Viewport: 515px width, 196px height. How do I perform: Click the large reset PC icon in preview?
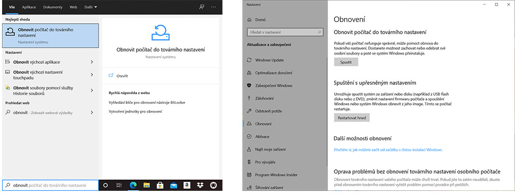tap(161, 32)
